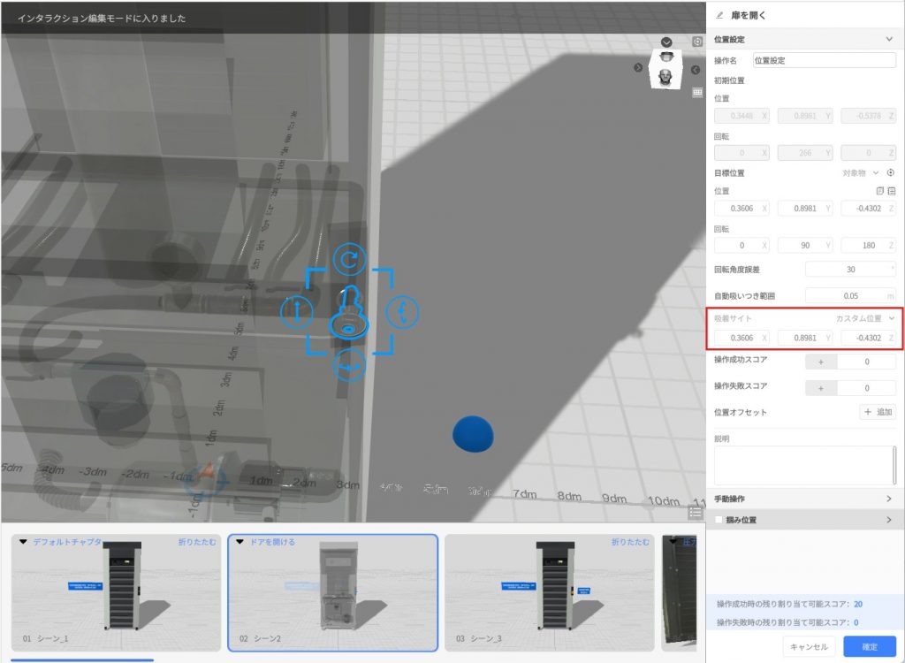905x663 pixels.
Task: Click the paste icon in the 目標位置 position row
Action: coord(892,191)
